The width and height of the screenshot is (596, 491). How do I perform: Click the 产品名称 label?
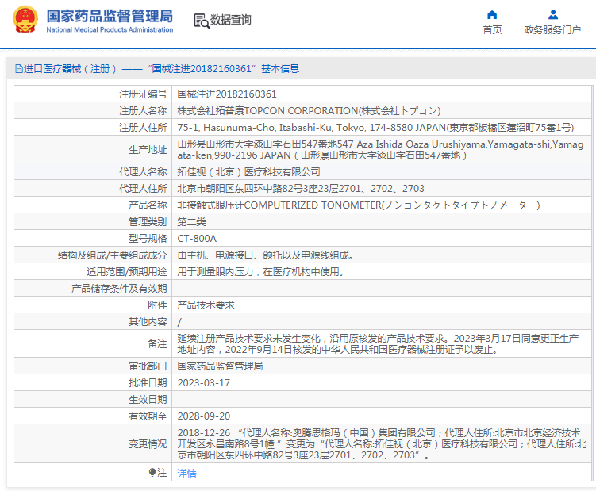tap(148, 205)
